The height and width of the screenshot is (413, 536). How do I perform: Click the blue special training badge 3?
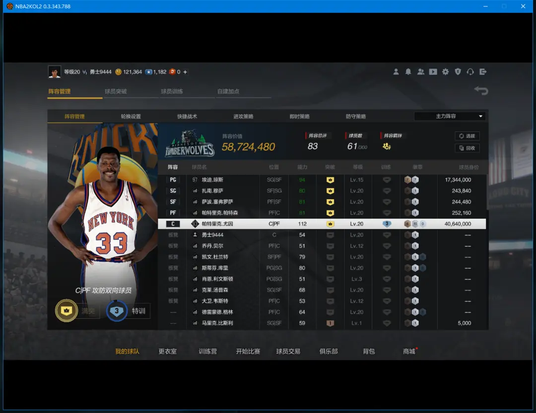pyautogui.click(x=117, y=310)
